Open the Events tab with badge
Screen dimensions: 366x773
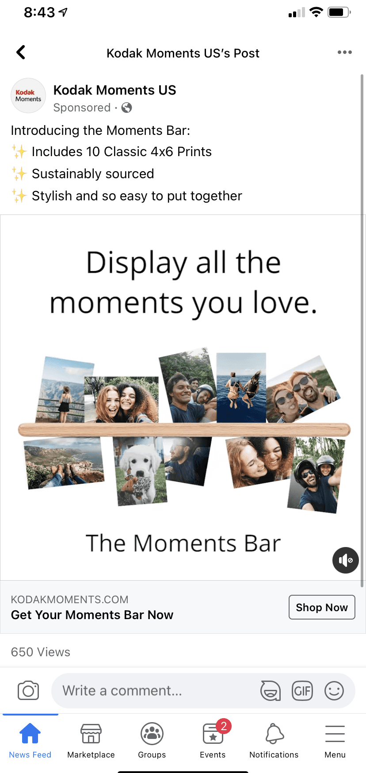213,740
